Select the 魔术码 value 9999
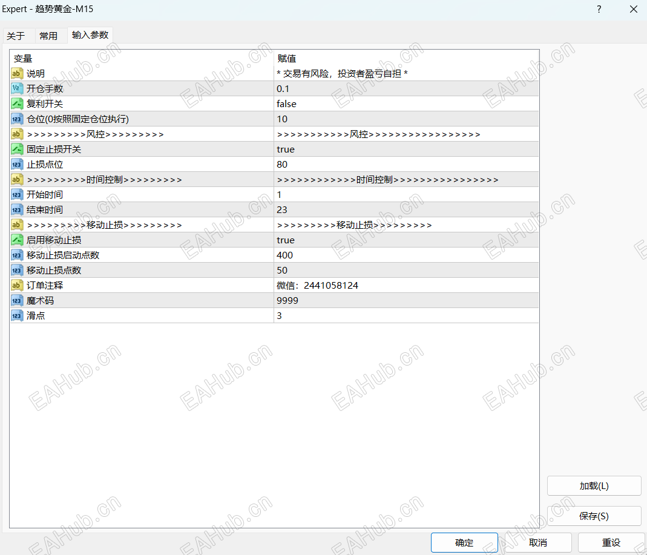This screenshot has width=647, height=555. (x=287, y=300)
